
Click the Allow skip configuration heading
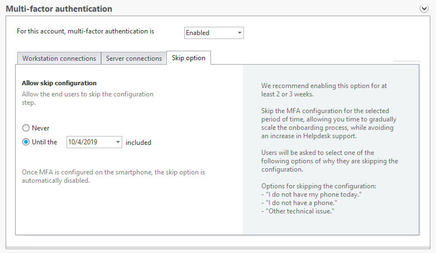coord(59,83)
